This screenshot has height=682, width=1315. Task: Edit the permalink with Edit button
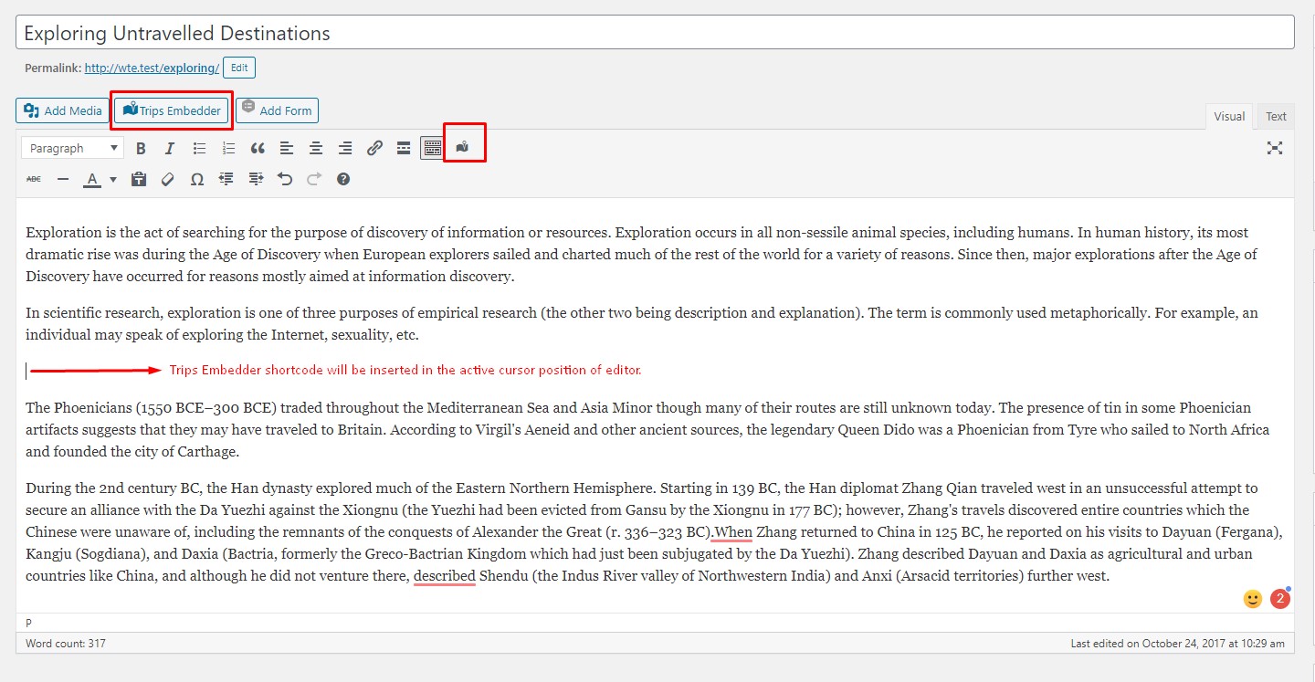[239, 68]
